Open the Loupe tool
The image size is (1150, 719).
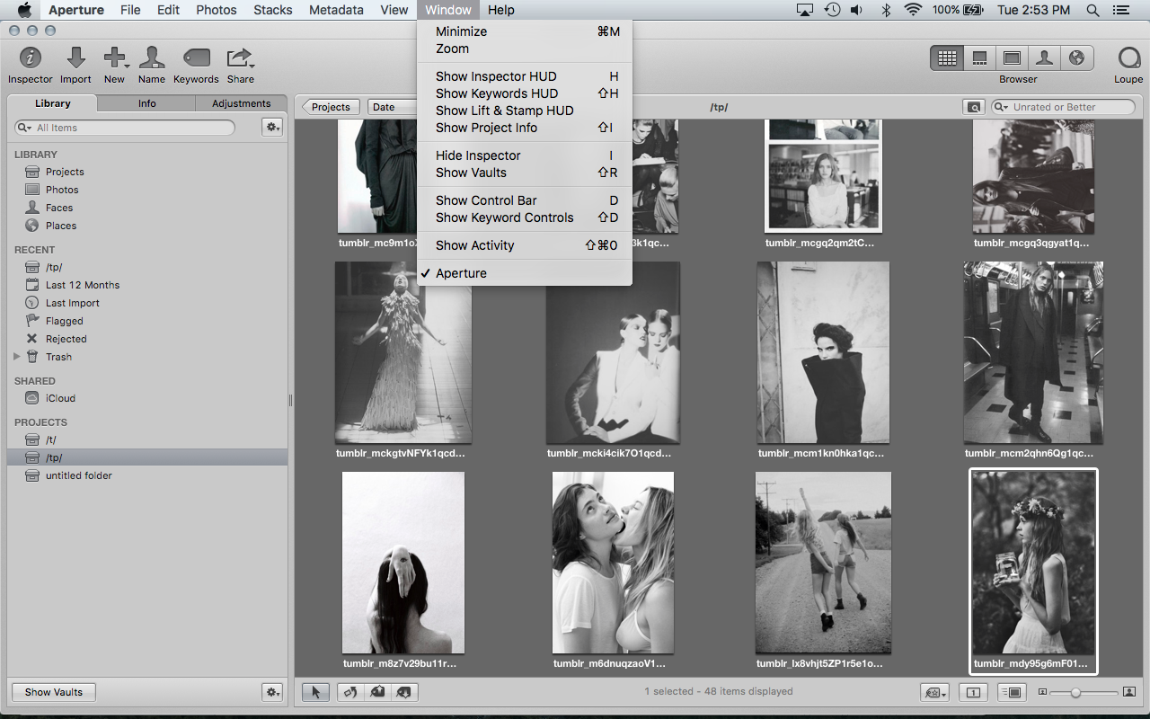pos(1128,59)
